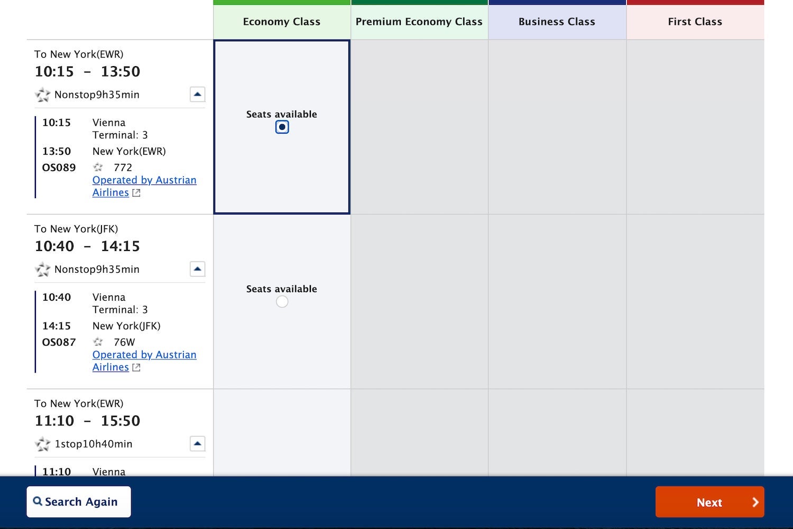Click Star Alliance logo beside 10:15 Nonstop flight
The image size is (793, 529).
42,95
